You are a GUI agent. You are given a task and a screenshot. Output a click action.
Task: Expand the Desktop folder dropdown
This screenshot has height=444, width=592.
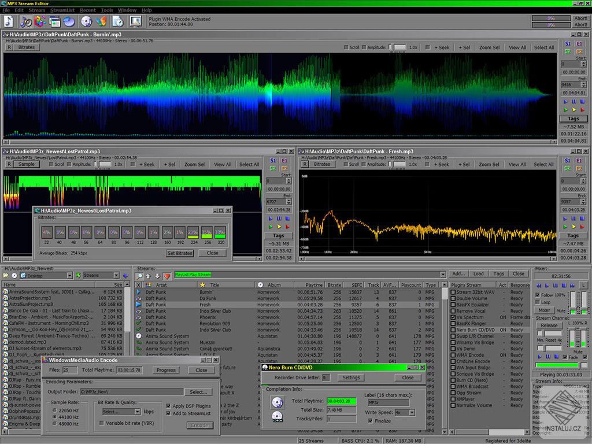69,276
